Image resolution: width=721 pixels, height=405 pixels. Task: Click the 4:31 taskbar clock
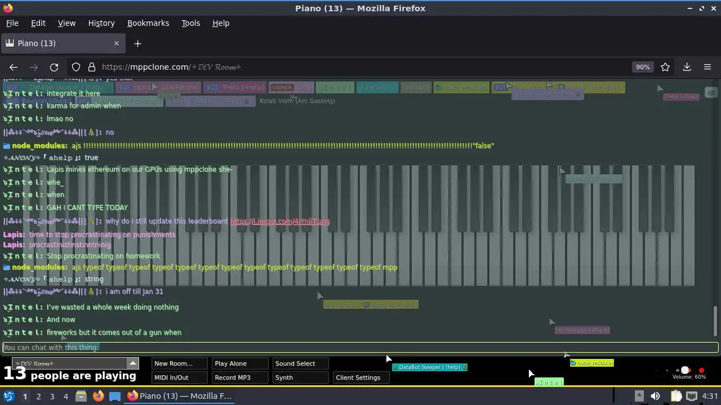(710, 396)
